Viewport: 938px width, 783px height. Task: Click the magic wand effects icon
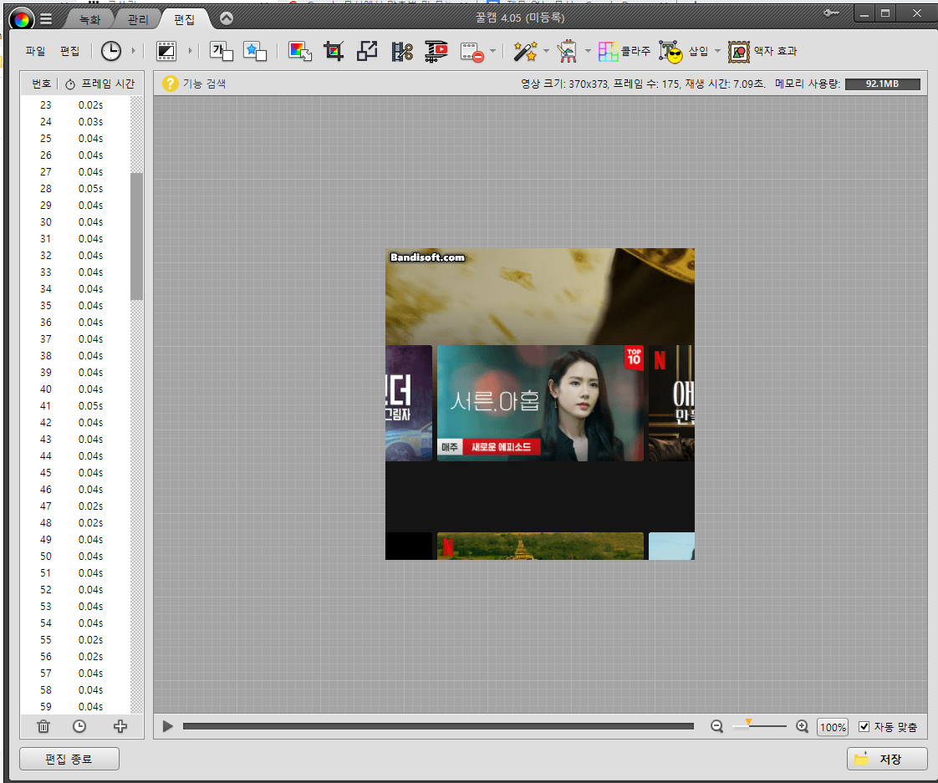[525, 51]
